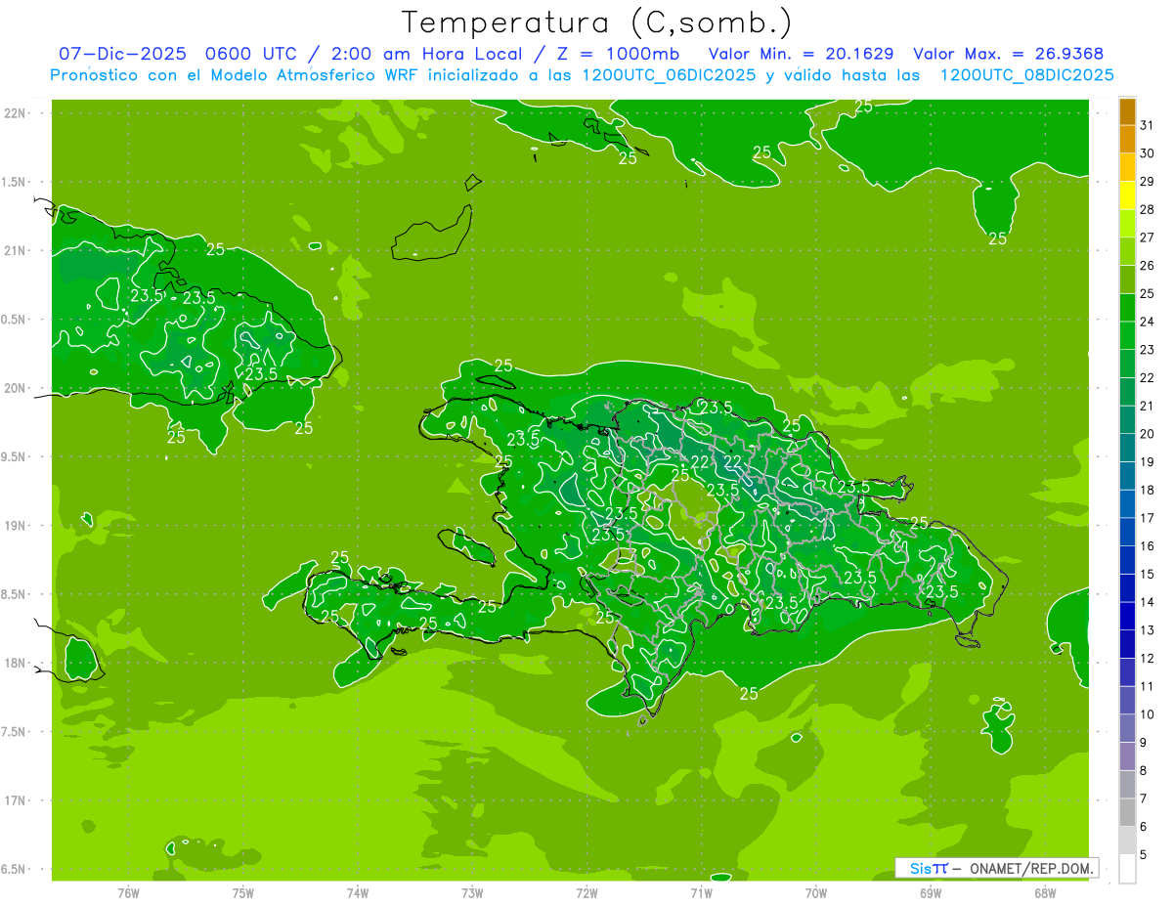
Task: Click "1200UTC_08DIC2025" valid-until time text
Action: [x=1026, y=75]
